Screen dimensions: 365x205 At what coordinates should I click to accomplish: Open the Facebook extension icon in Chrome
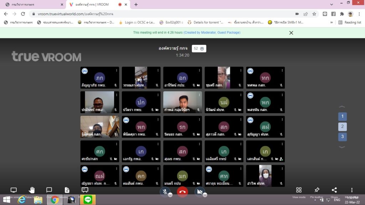click(x=333, y=14)
